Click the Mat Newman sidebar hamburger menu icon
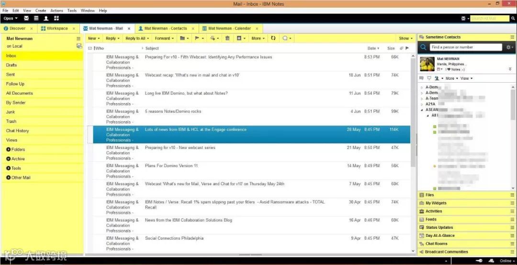Viewport: 517px width, 265px height. coord(79,39)
